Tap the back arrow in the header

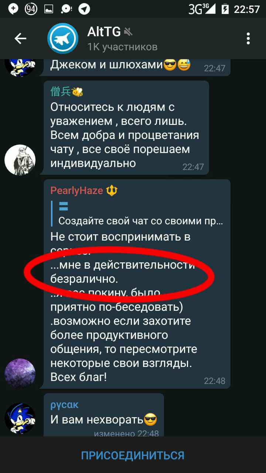click(x=20, y=38)
